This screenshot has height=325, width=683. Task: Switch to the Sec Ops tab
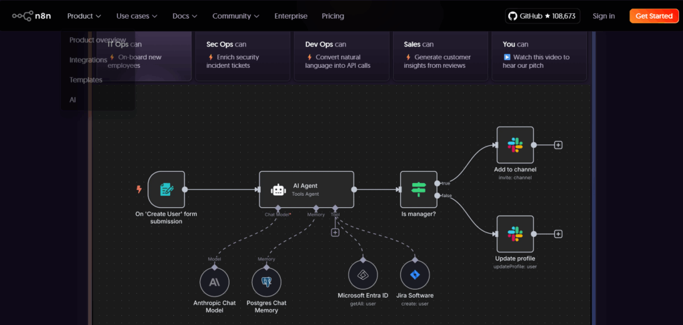(243, 56)
